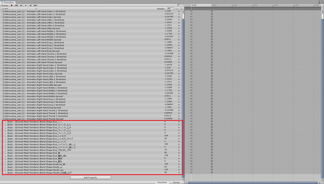The image size is (324, 184).
Task: Switch to the Dopesheet view
Action: (x=162, y=182)
